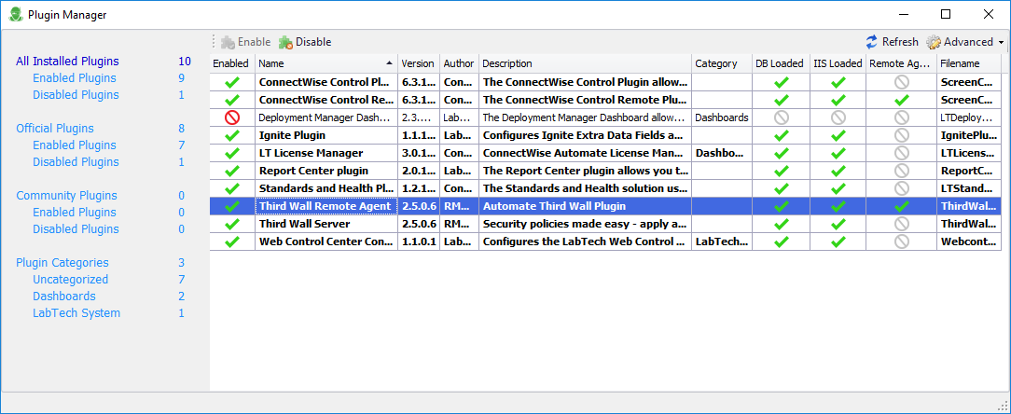Click enabled checkmark for Third Wall Server
The width and height of the screenshot is (1011, 414).
232,224
